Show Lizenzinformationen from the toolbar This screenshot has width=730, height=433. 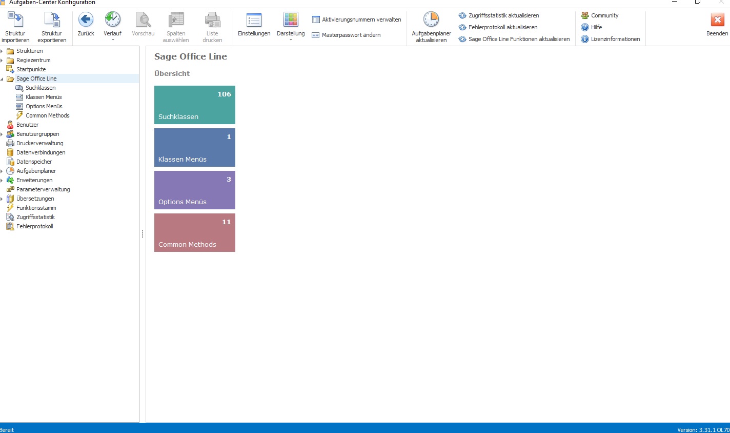click(611, 39)
